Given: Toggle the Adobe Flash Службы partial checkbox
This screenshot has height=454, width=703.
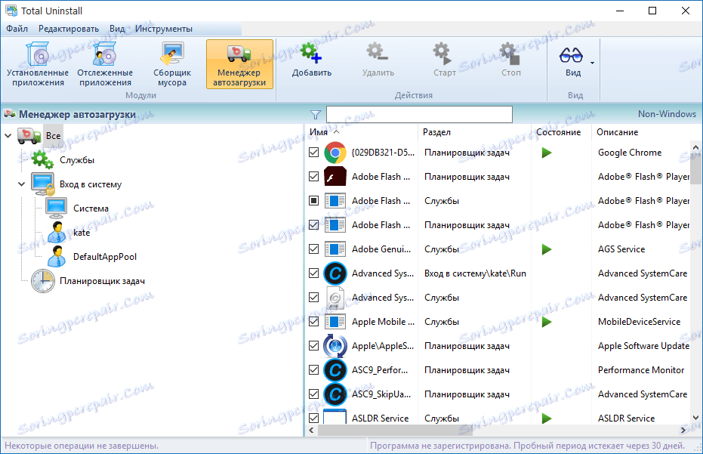Looking at the screenshot, I should 314,200.
